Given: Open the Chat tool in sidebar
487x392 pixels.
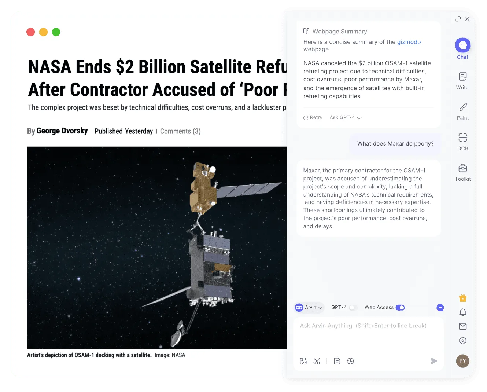Looking at the screenshot, I should click(x=462, y=45).
